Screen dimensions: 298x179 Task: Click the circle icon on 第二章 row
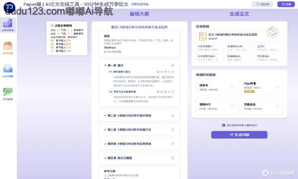click(172, 115)
